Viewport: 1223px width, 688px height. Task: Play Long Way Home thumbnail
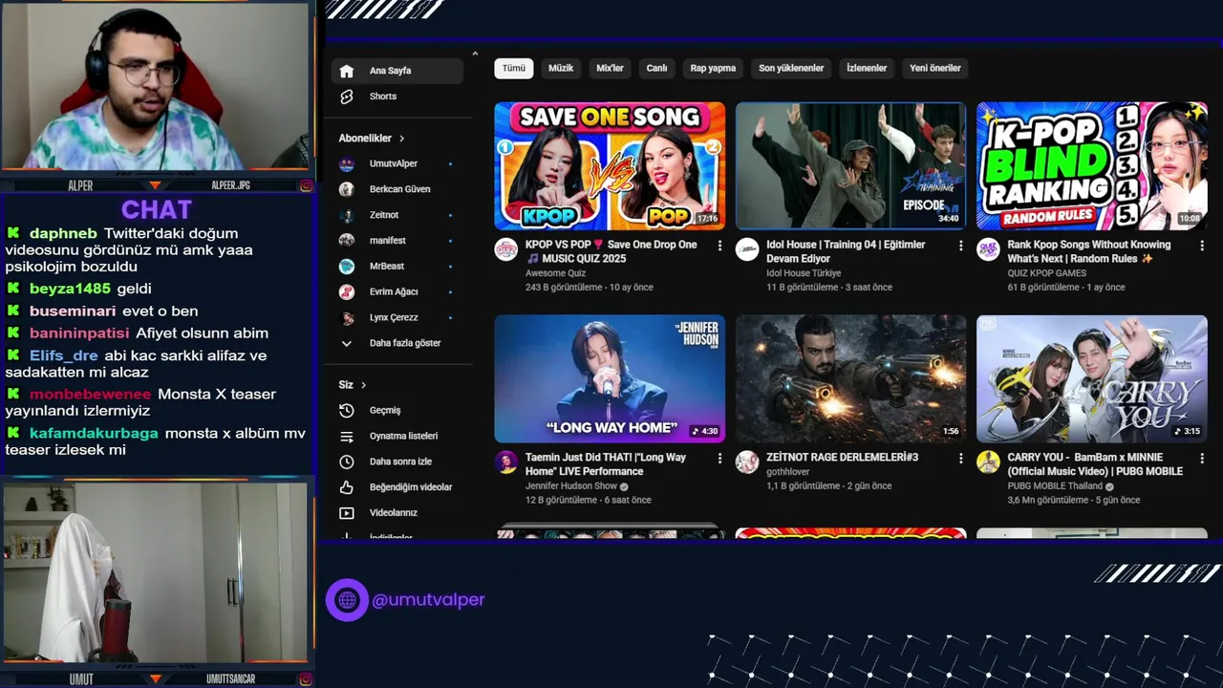[x=610, y=379]
